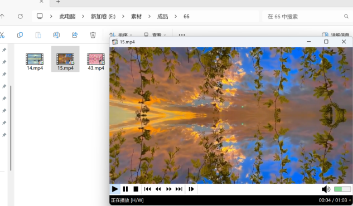Rewind the video playback

pos(158,189)
